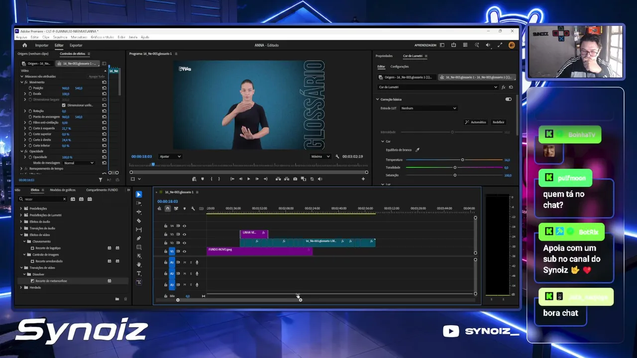The width and height of the screenshot is (637, 358).
Task: Select the FUNDO-NOVO.jpeg clip in timeline
Action: [x=259, y=251]
